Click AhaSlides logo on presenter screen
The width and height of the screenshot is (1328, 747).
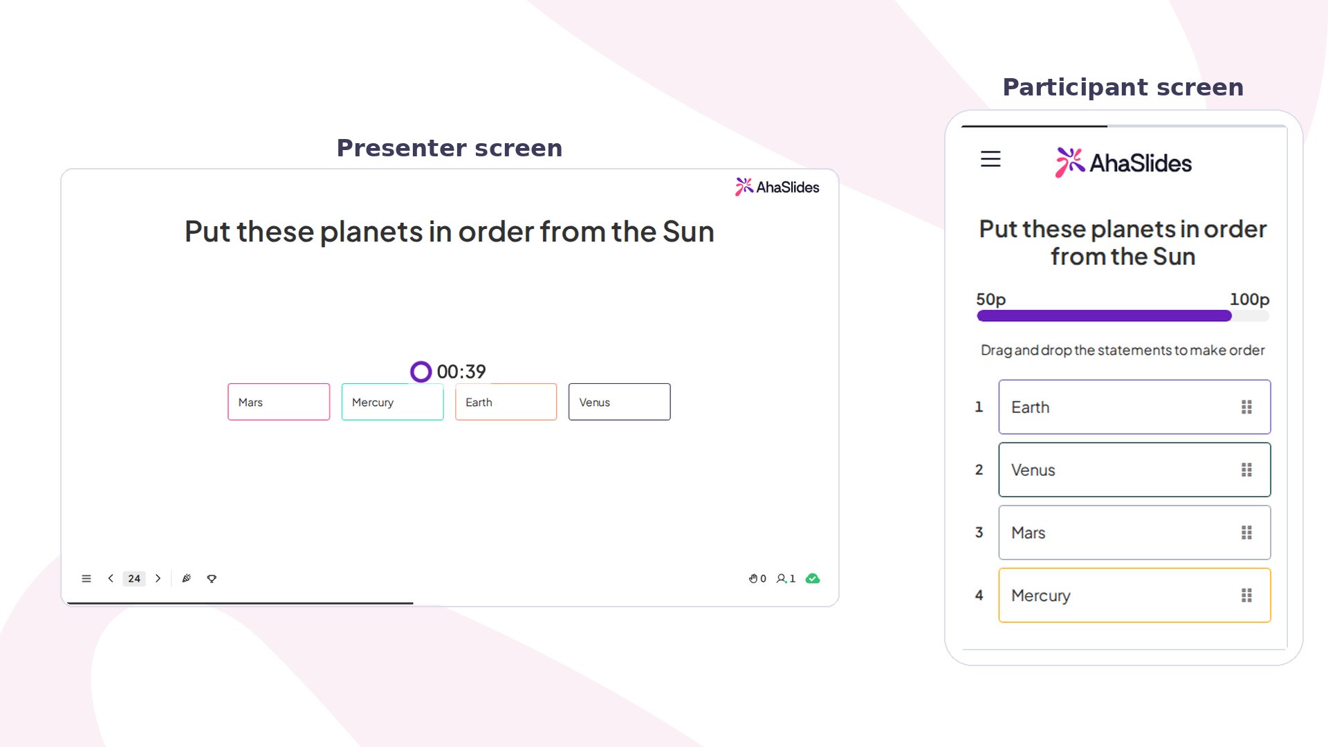click(x=777, y=187)
